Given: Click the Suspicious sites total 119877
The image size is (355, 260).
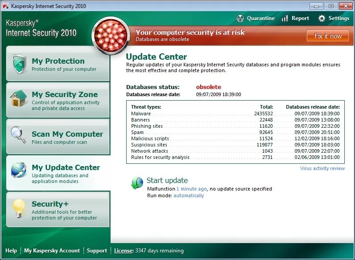Looking at the screenshot, I should [x=264, y=145].
